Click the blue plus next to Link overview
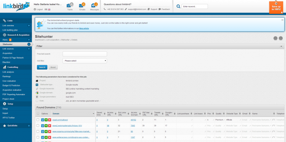The image size is (286, 142). 29,25
